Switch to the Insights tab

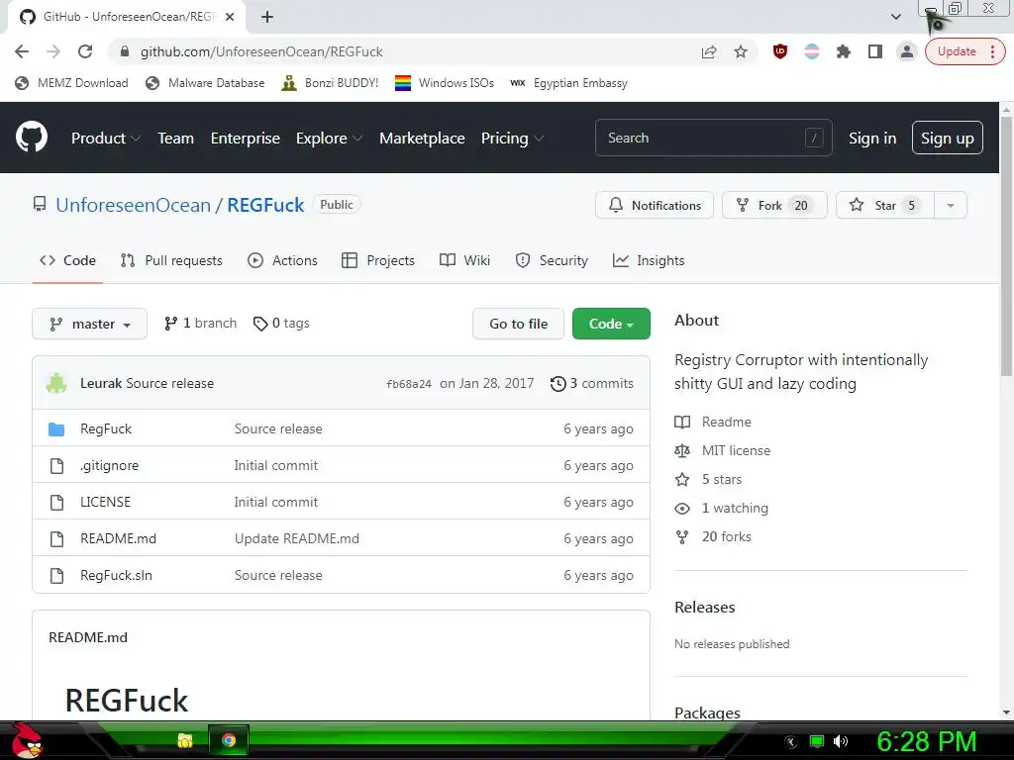649,260
